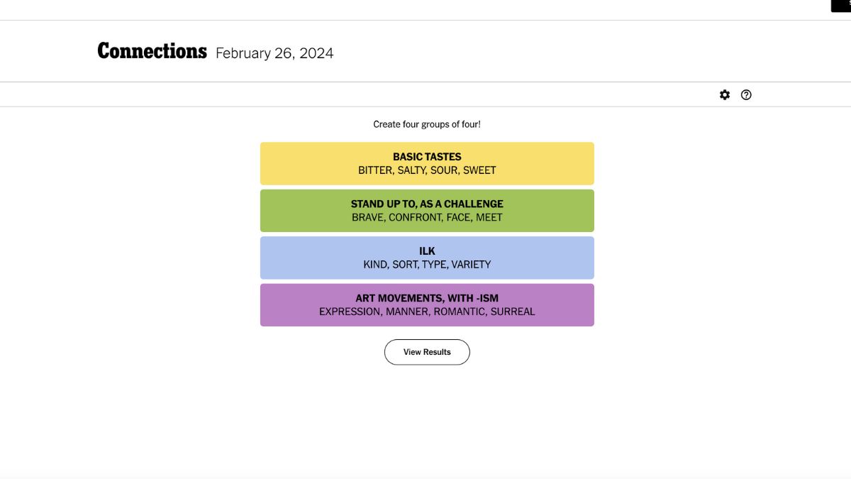851x479 pixels.
Task: Open settings via the gear icon
Action: tap(725, 94)
